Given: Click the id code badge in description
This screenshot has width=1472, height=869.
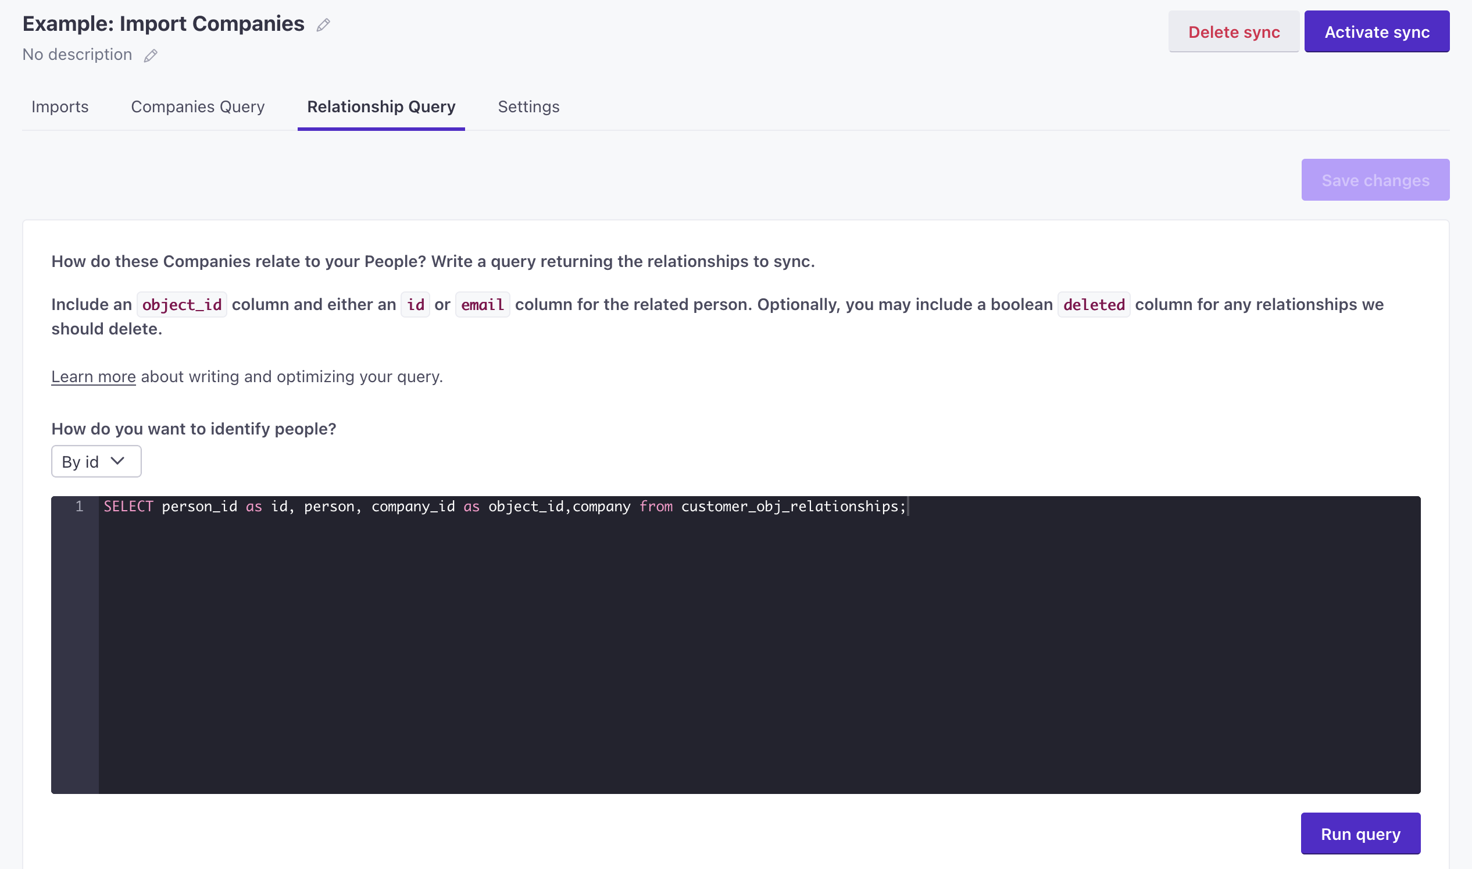Looking at the screenshot, I should (x=415, y=303).
